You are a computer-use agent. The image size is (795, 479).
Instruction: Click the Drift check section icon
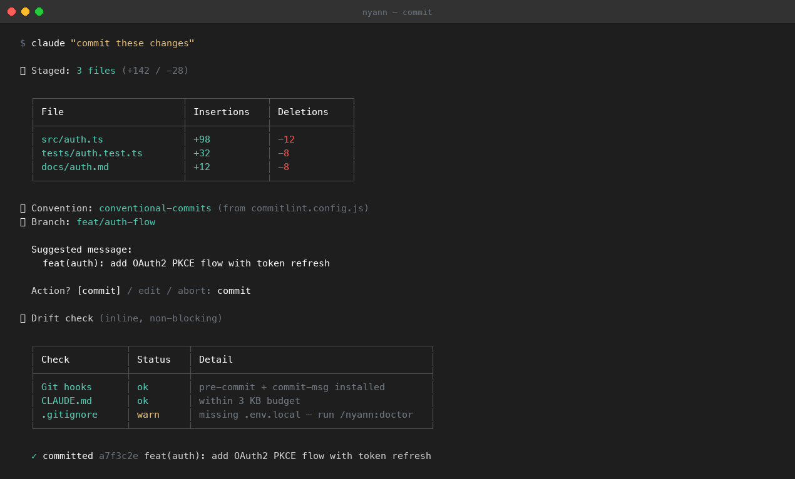pyautogui.click(x=23, y=318)
